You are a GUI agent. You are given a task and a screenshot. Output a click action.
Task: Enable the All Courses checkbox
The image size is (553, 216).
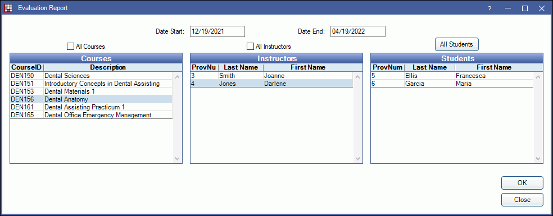point(70,46)
